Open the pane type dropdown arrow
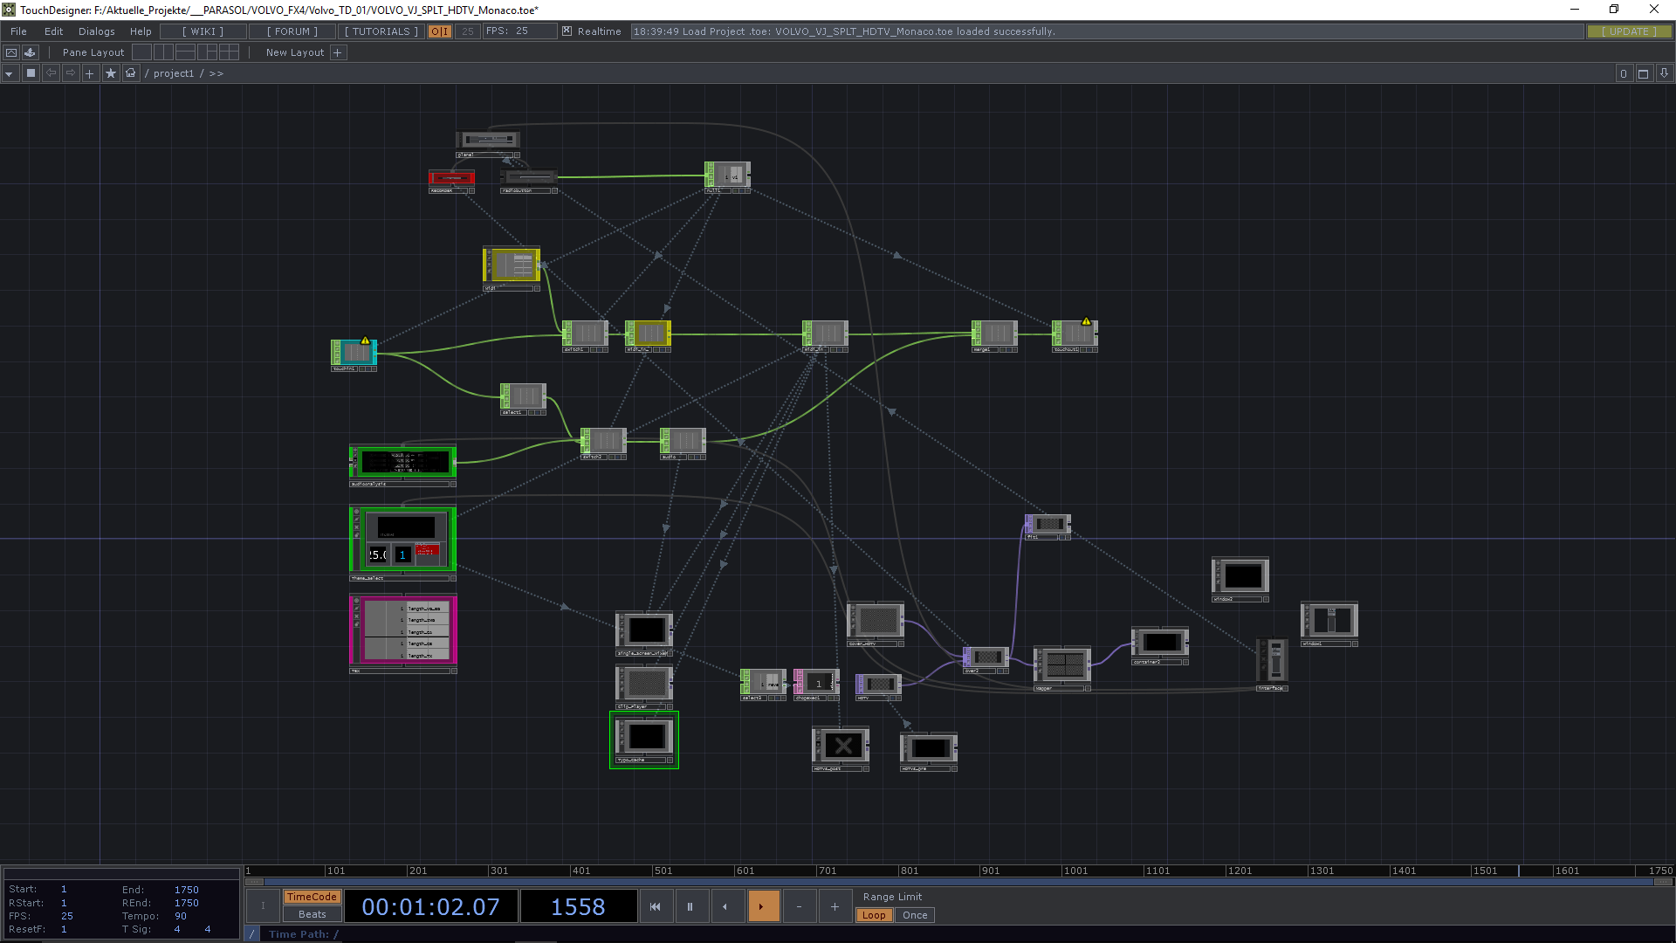 (9, 73)
